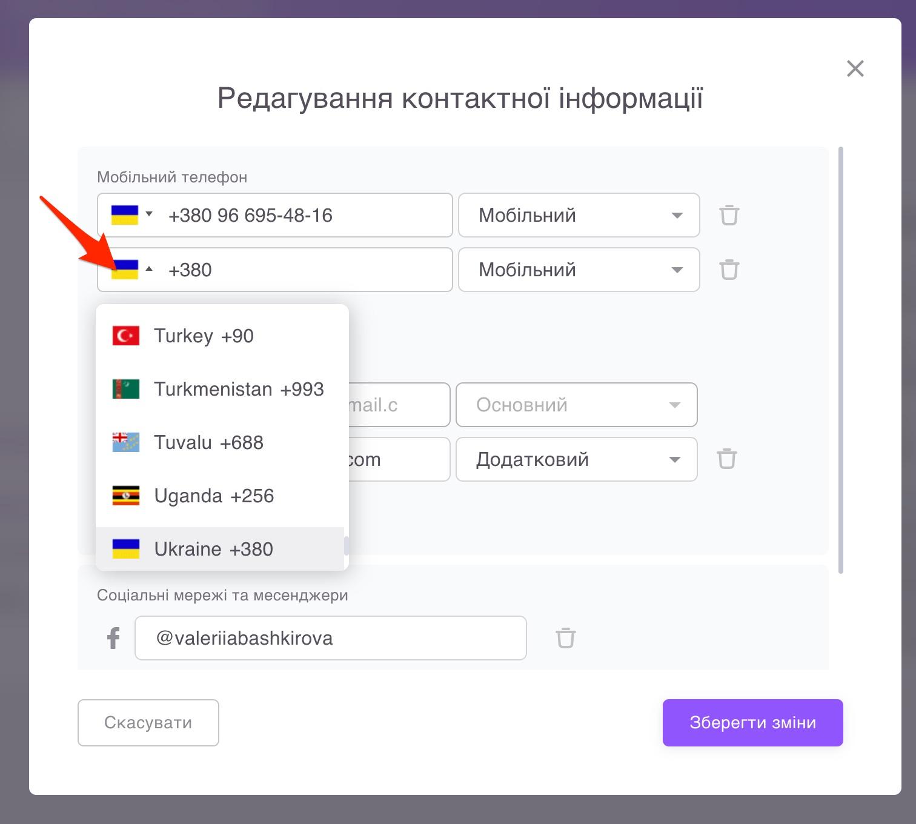Pick Tuvalu +688 in the list
Viewport: 916px width, 824px height.
click(x=208, y=442)
